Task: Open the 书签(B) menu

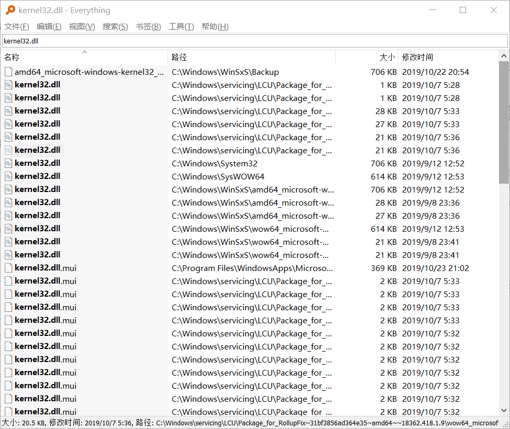Action: pyautogui.click(x=148, y=27)
